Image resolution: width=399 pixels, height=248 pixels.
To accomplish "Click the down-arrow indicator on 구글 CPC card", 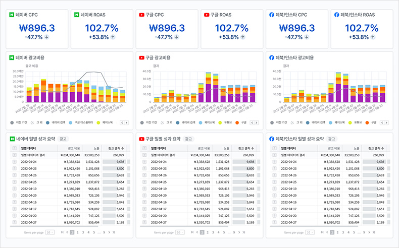I will click(177, 37).
